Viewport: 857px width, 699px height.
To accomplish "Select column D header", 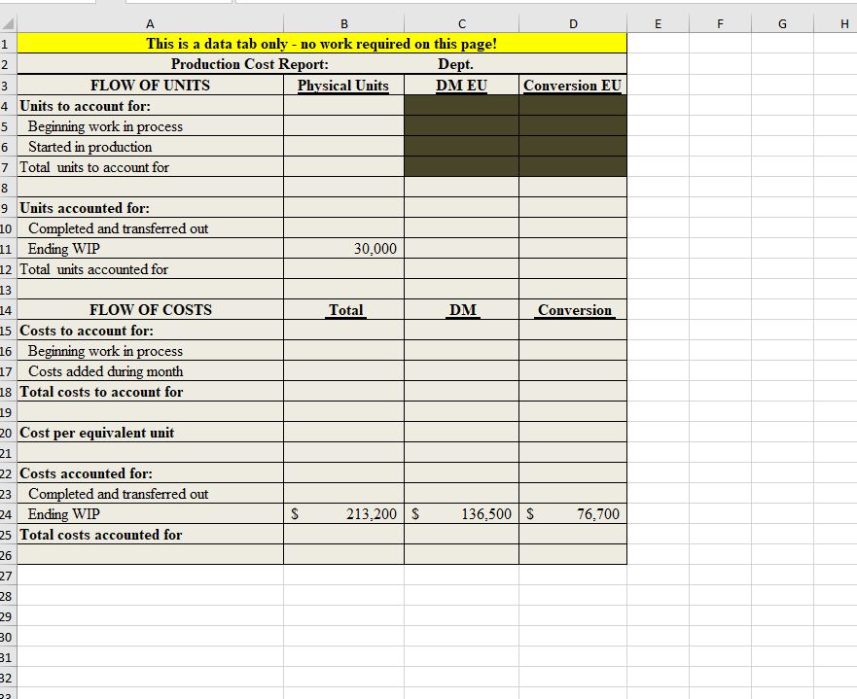I will (573, 23).
